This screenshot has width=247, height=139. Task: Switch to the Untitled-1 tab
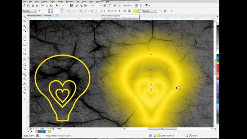pos(48,15)
